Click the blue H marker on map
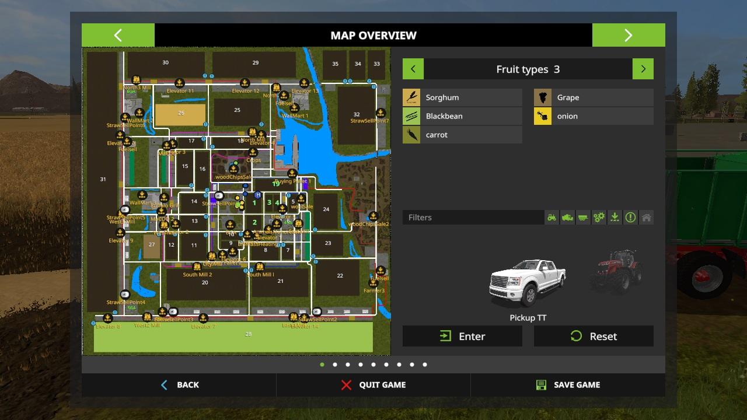Viewport: 747px width, 420px height. 258,195
